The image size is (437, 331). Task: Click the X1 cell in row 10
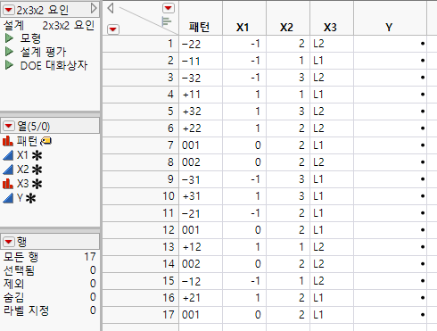244,196
